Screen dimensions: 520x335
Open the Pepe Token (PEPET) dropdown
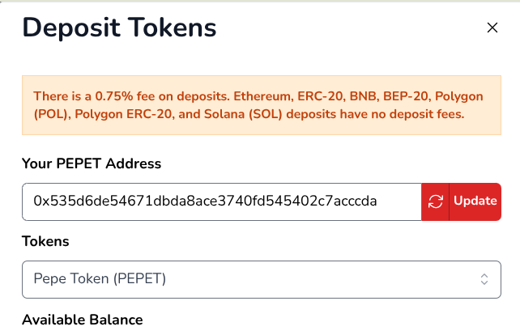(262, 279)
